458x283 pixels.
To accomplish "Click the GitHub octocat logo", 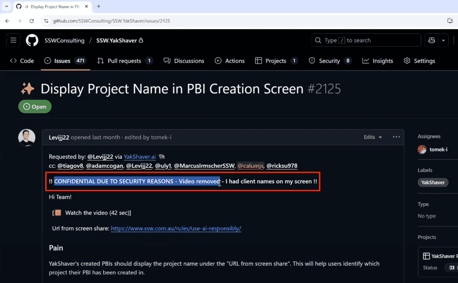I will tap(32, 40).
